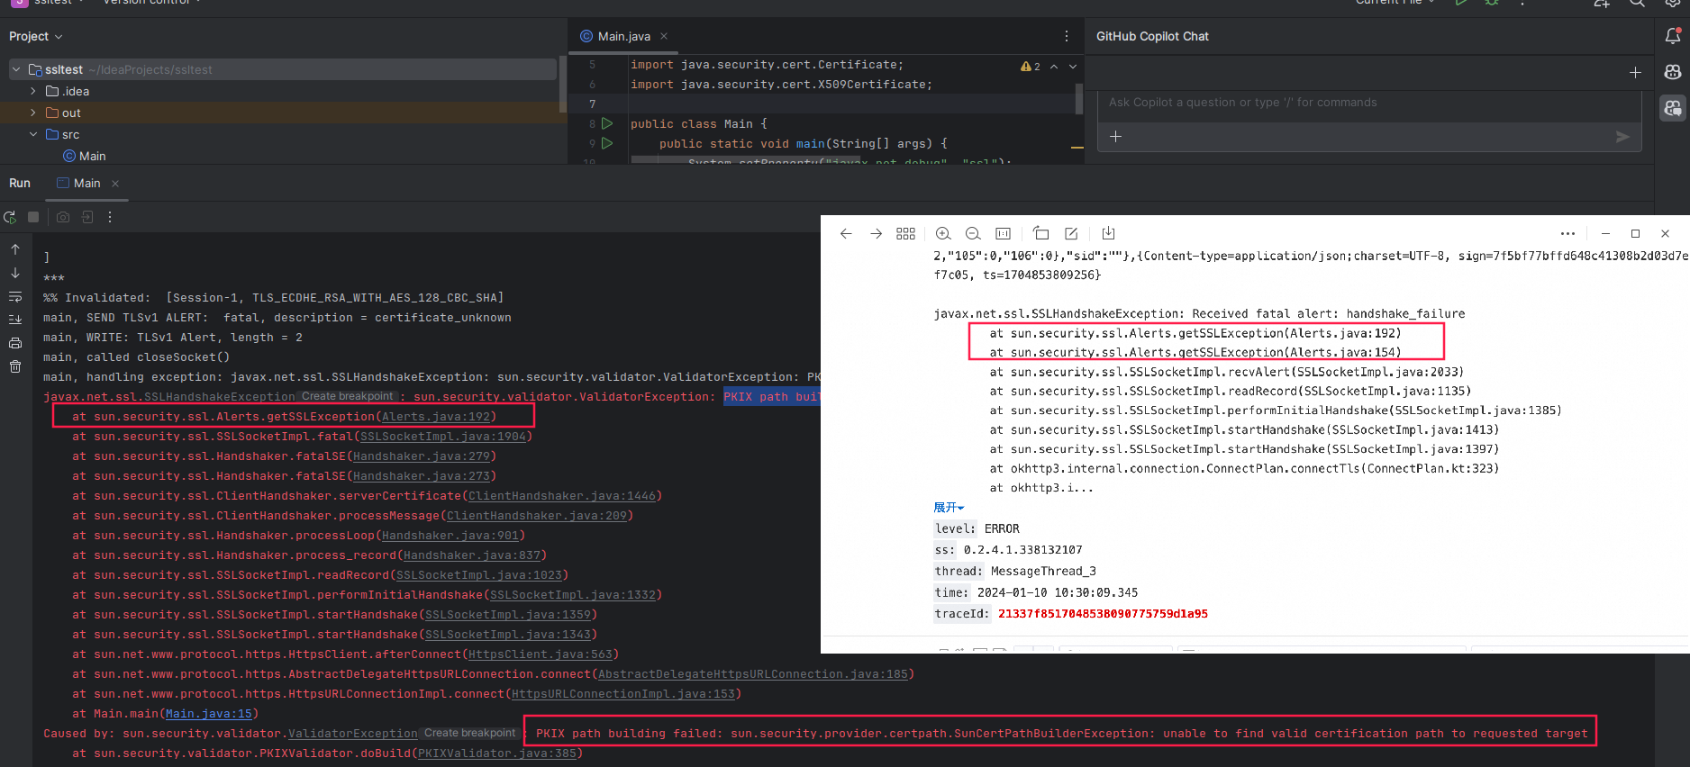Click the warnings indicator showing 2 problems
Image resolution: width=1690 pixels, height=767 pixels.
(x=1031, y=67)
